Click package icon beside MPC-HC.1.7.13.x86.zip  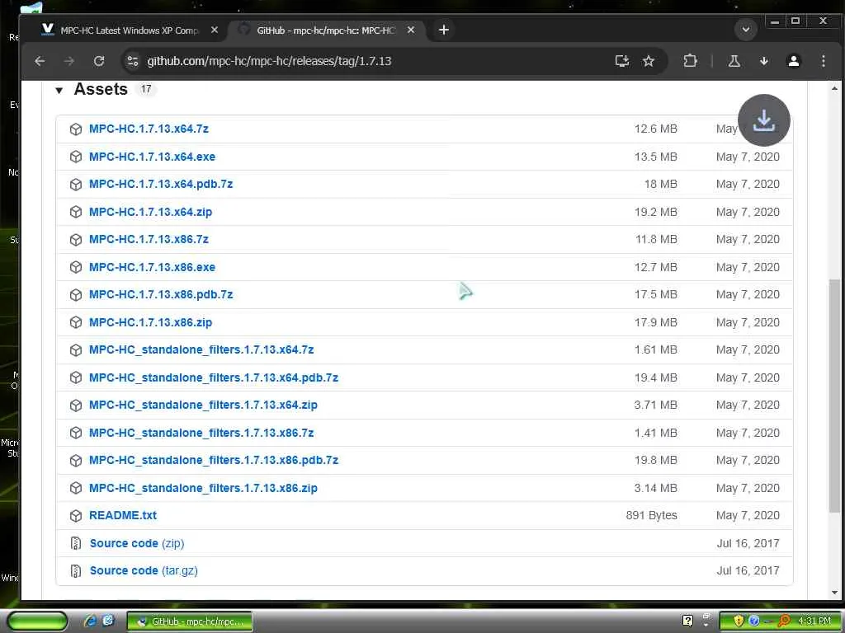[76, 322]
